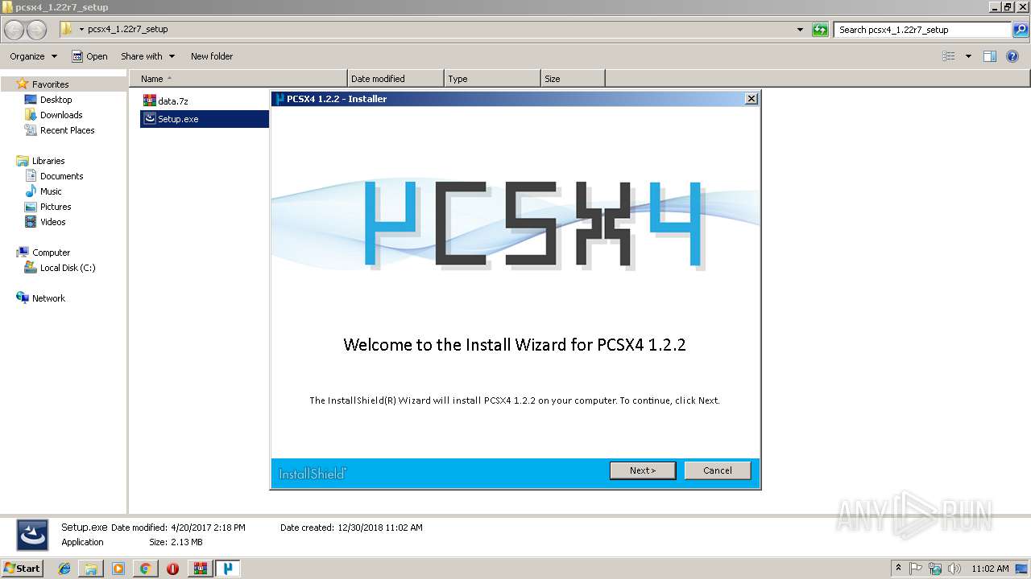Select the data.7z archive file

pos(166,101)
